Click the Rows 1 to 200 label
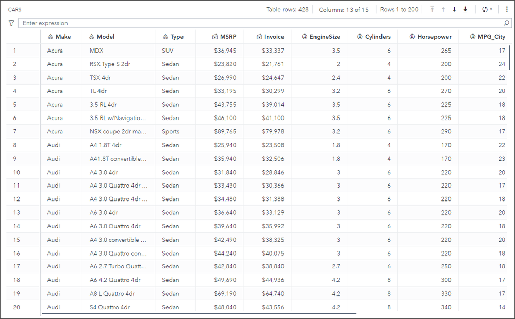The width and height of the screenshot is (515, 319). pyautogui.click(x=400, y=9)
